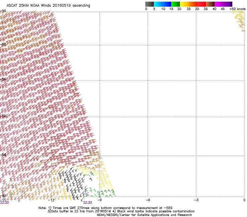Click the orange 25-30 knots color swatch

point(193,4)
